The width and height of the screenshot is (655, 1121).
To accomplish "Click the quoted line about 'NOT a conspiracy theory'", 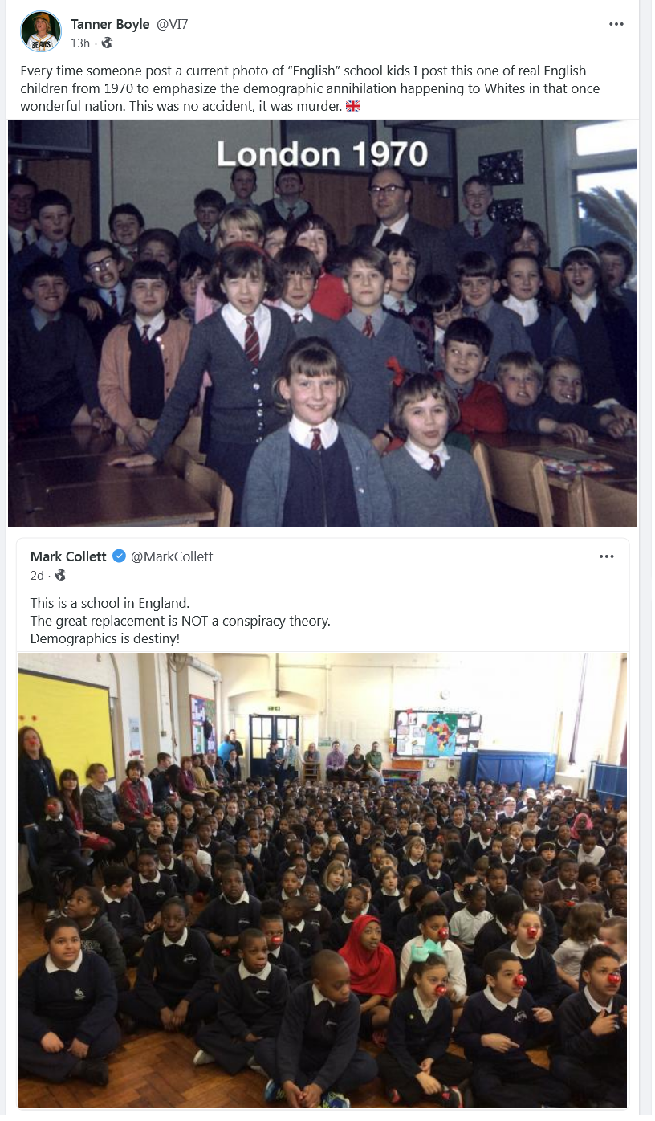I will (181, 621).
